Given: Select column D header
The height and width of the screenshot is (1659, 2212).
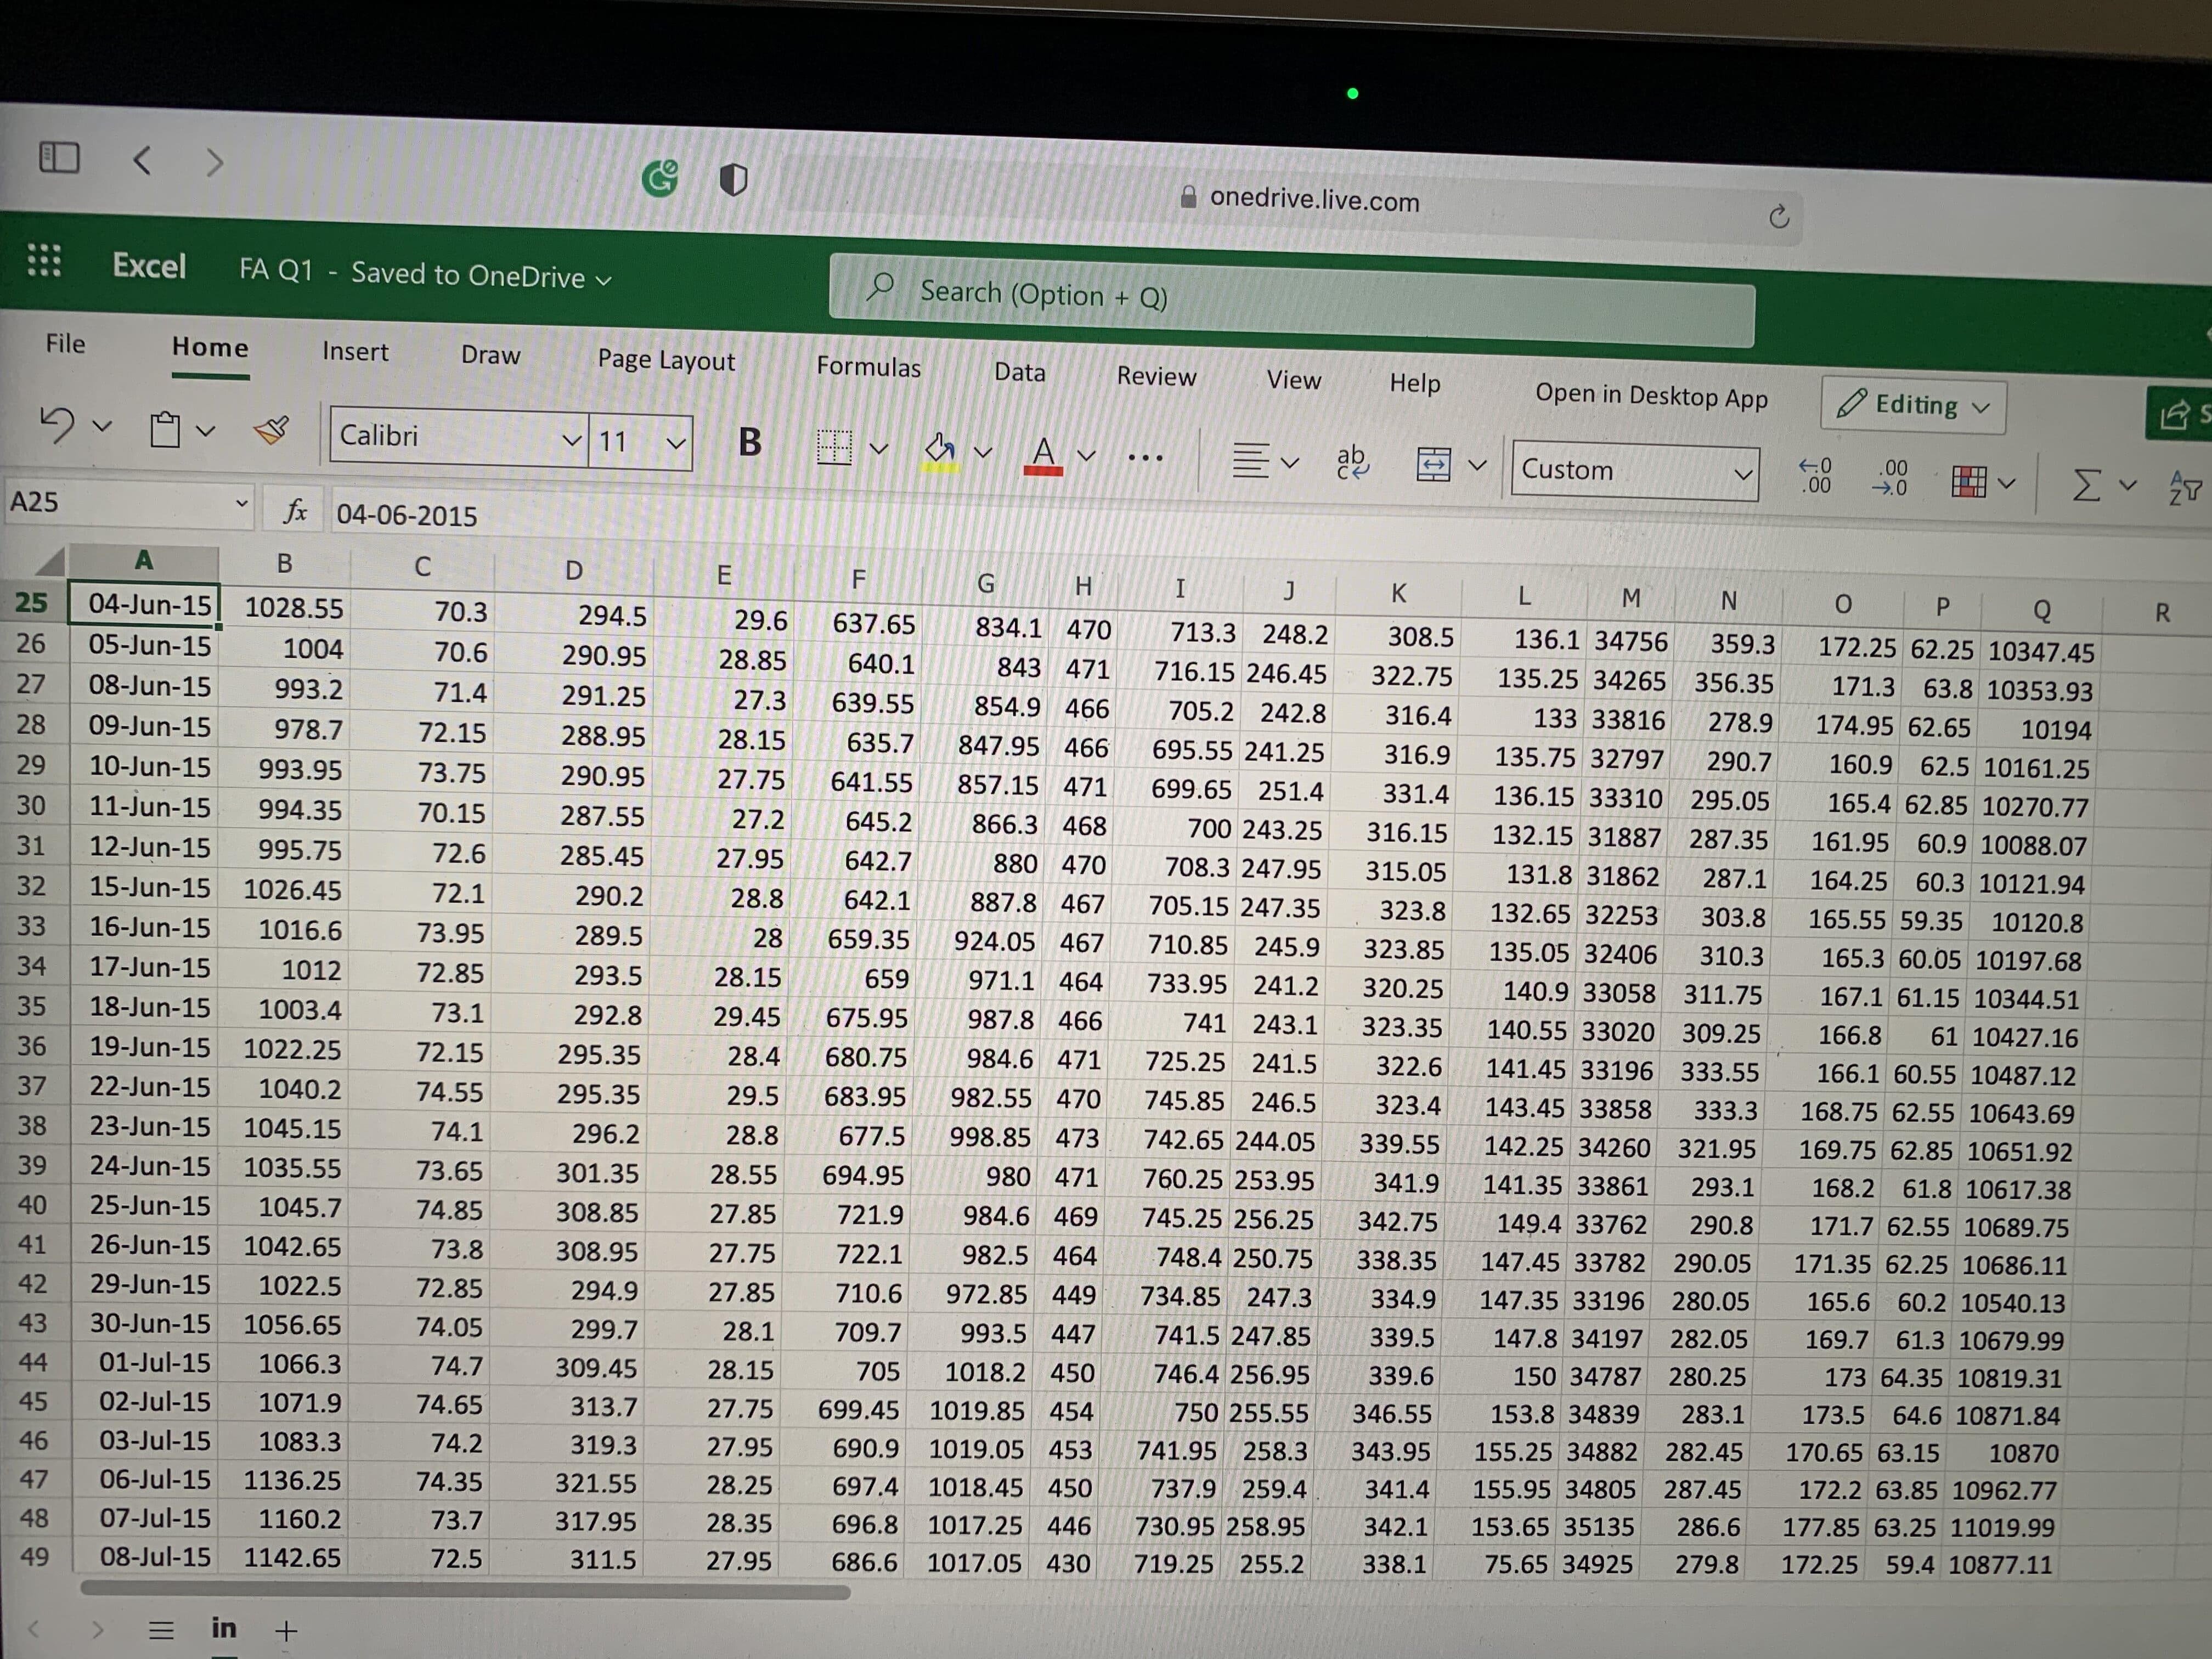Looking at the screenshot, I should [x=573, y=571].
